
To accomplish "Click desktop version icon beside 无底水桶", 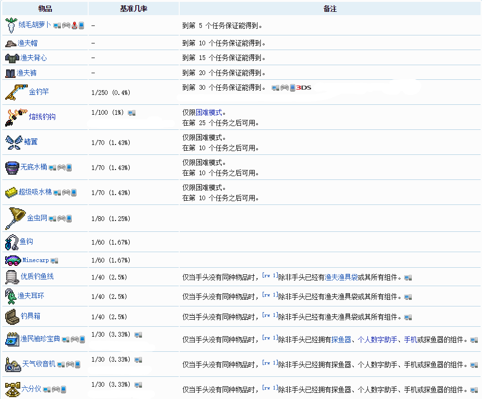I will tap(52, 168).
